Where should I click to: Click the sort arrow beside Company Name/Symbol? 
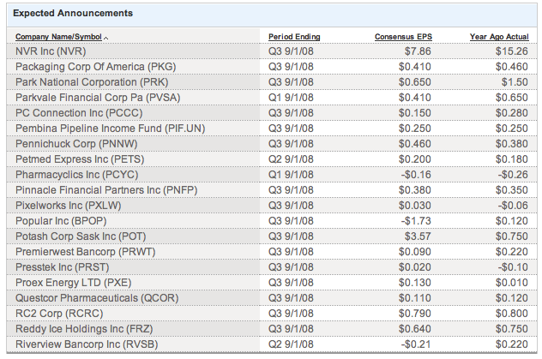tap(106, 38)
